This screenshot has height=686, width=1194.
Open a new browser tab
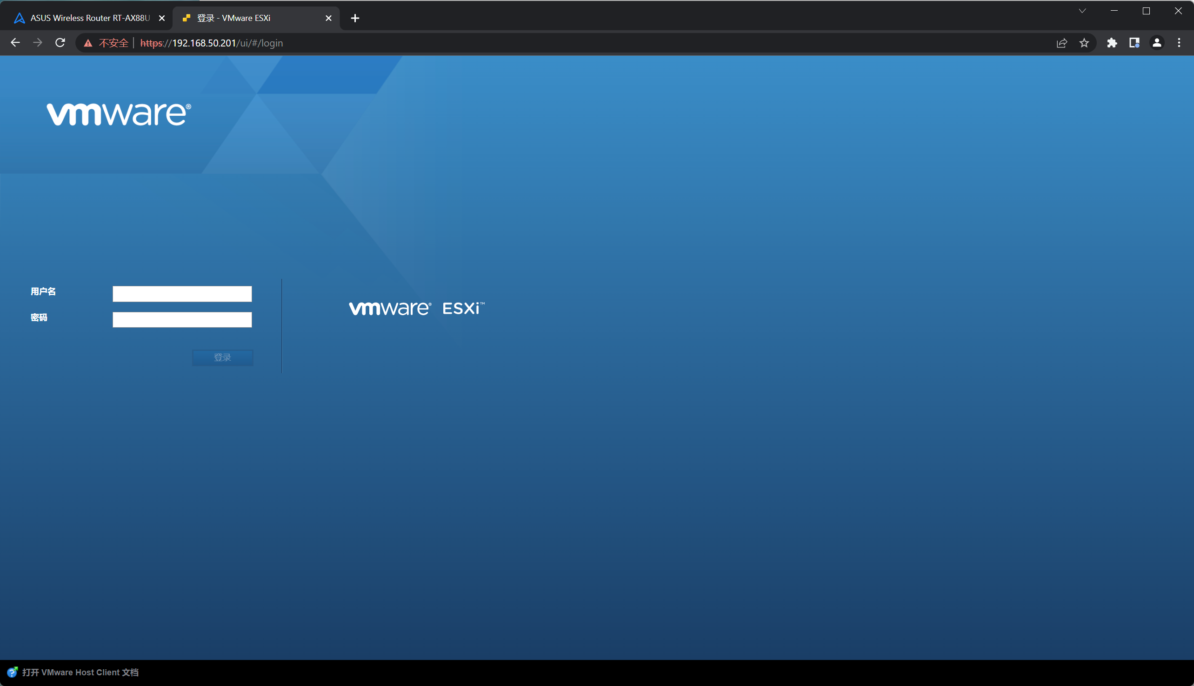355,18
